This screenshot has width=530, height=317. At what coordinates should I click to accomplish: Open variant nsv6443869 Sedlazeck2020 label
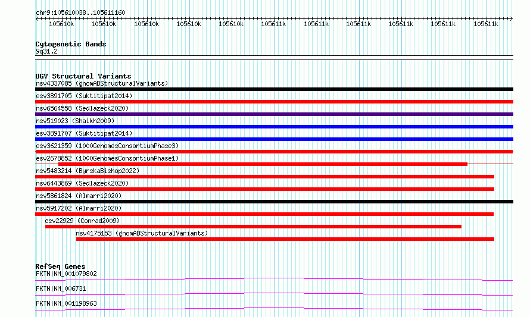click(x=82, y=183)
